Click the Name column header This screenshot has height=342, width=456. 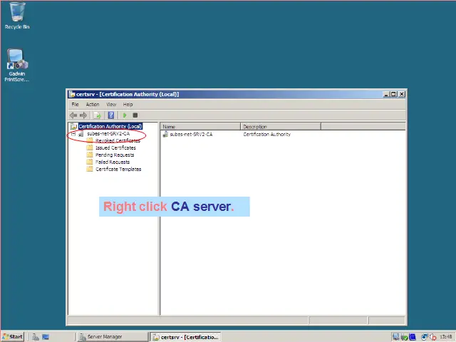click(200, 127)
